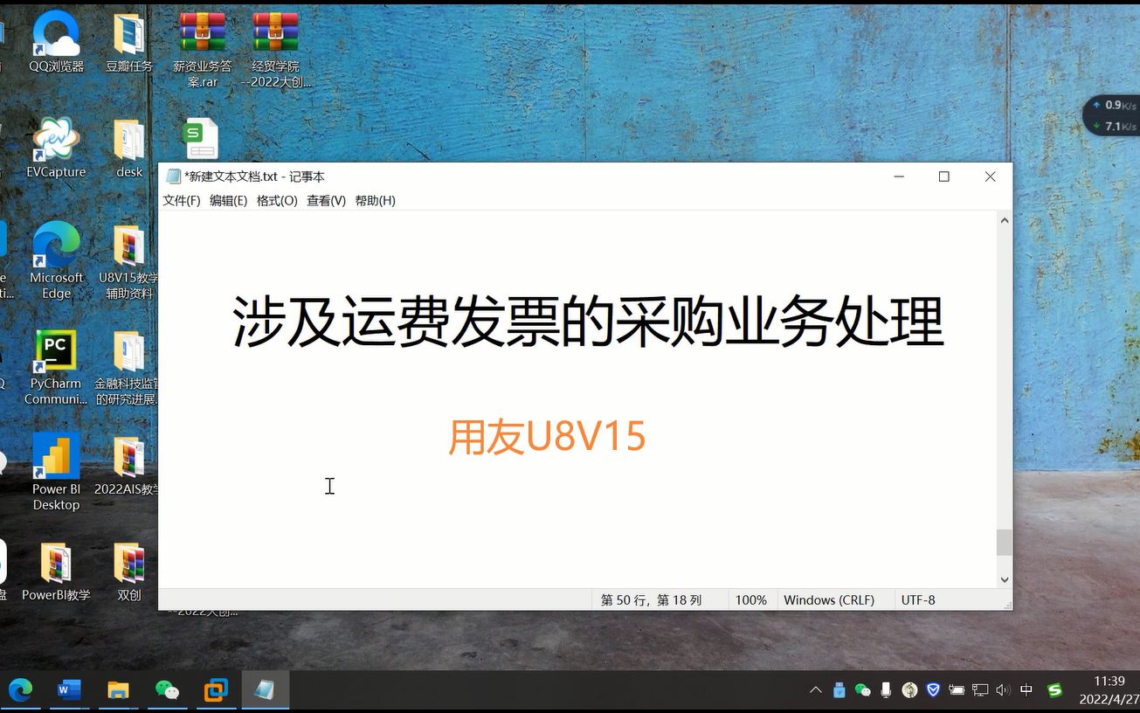
Task: Select the green spreadsheet file icon on desktop
Action: click(201, 139)
